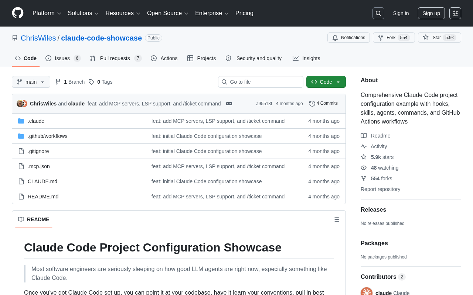
Task: Open .gitignore row commit message link
Action: pyautogui.click(x=207, y=151)
